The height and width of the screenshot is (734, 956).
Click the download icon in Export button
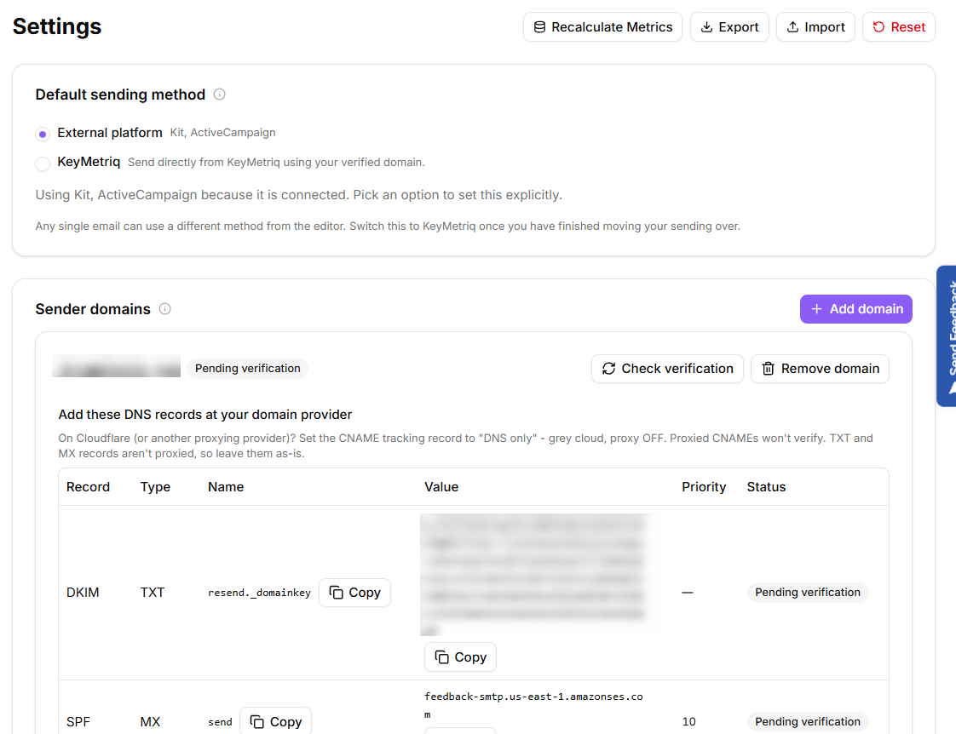click(x=706, y=26)
